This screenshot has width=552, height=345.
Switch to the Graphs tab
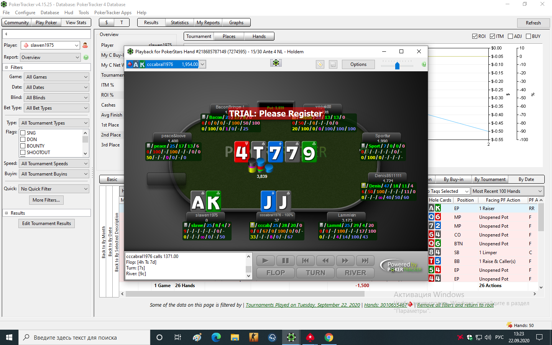(236, 23)
